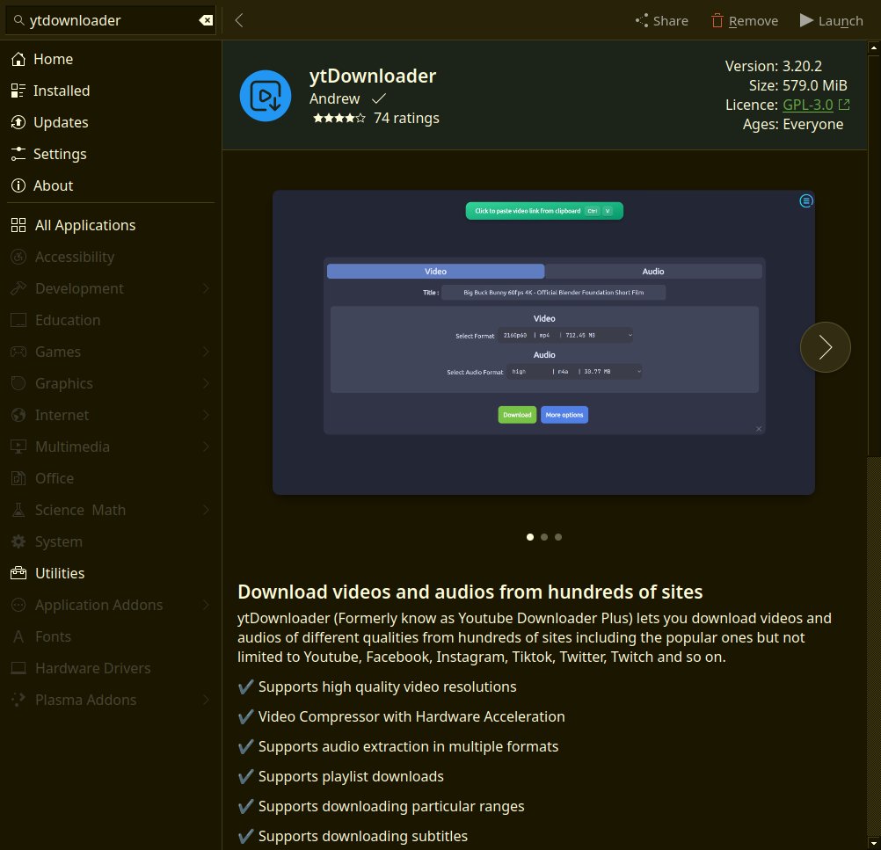Select Application Addons category

[111, 605]
